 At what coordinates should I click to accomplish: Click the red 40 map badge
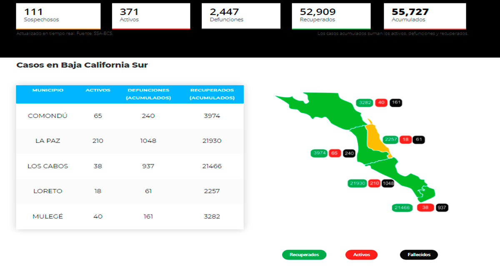(x=382, y=102)
